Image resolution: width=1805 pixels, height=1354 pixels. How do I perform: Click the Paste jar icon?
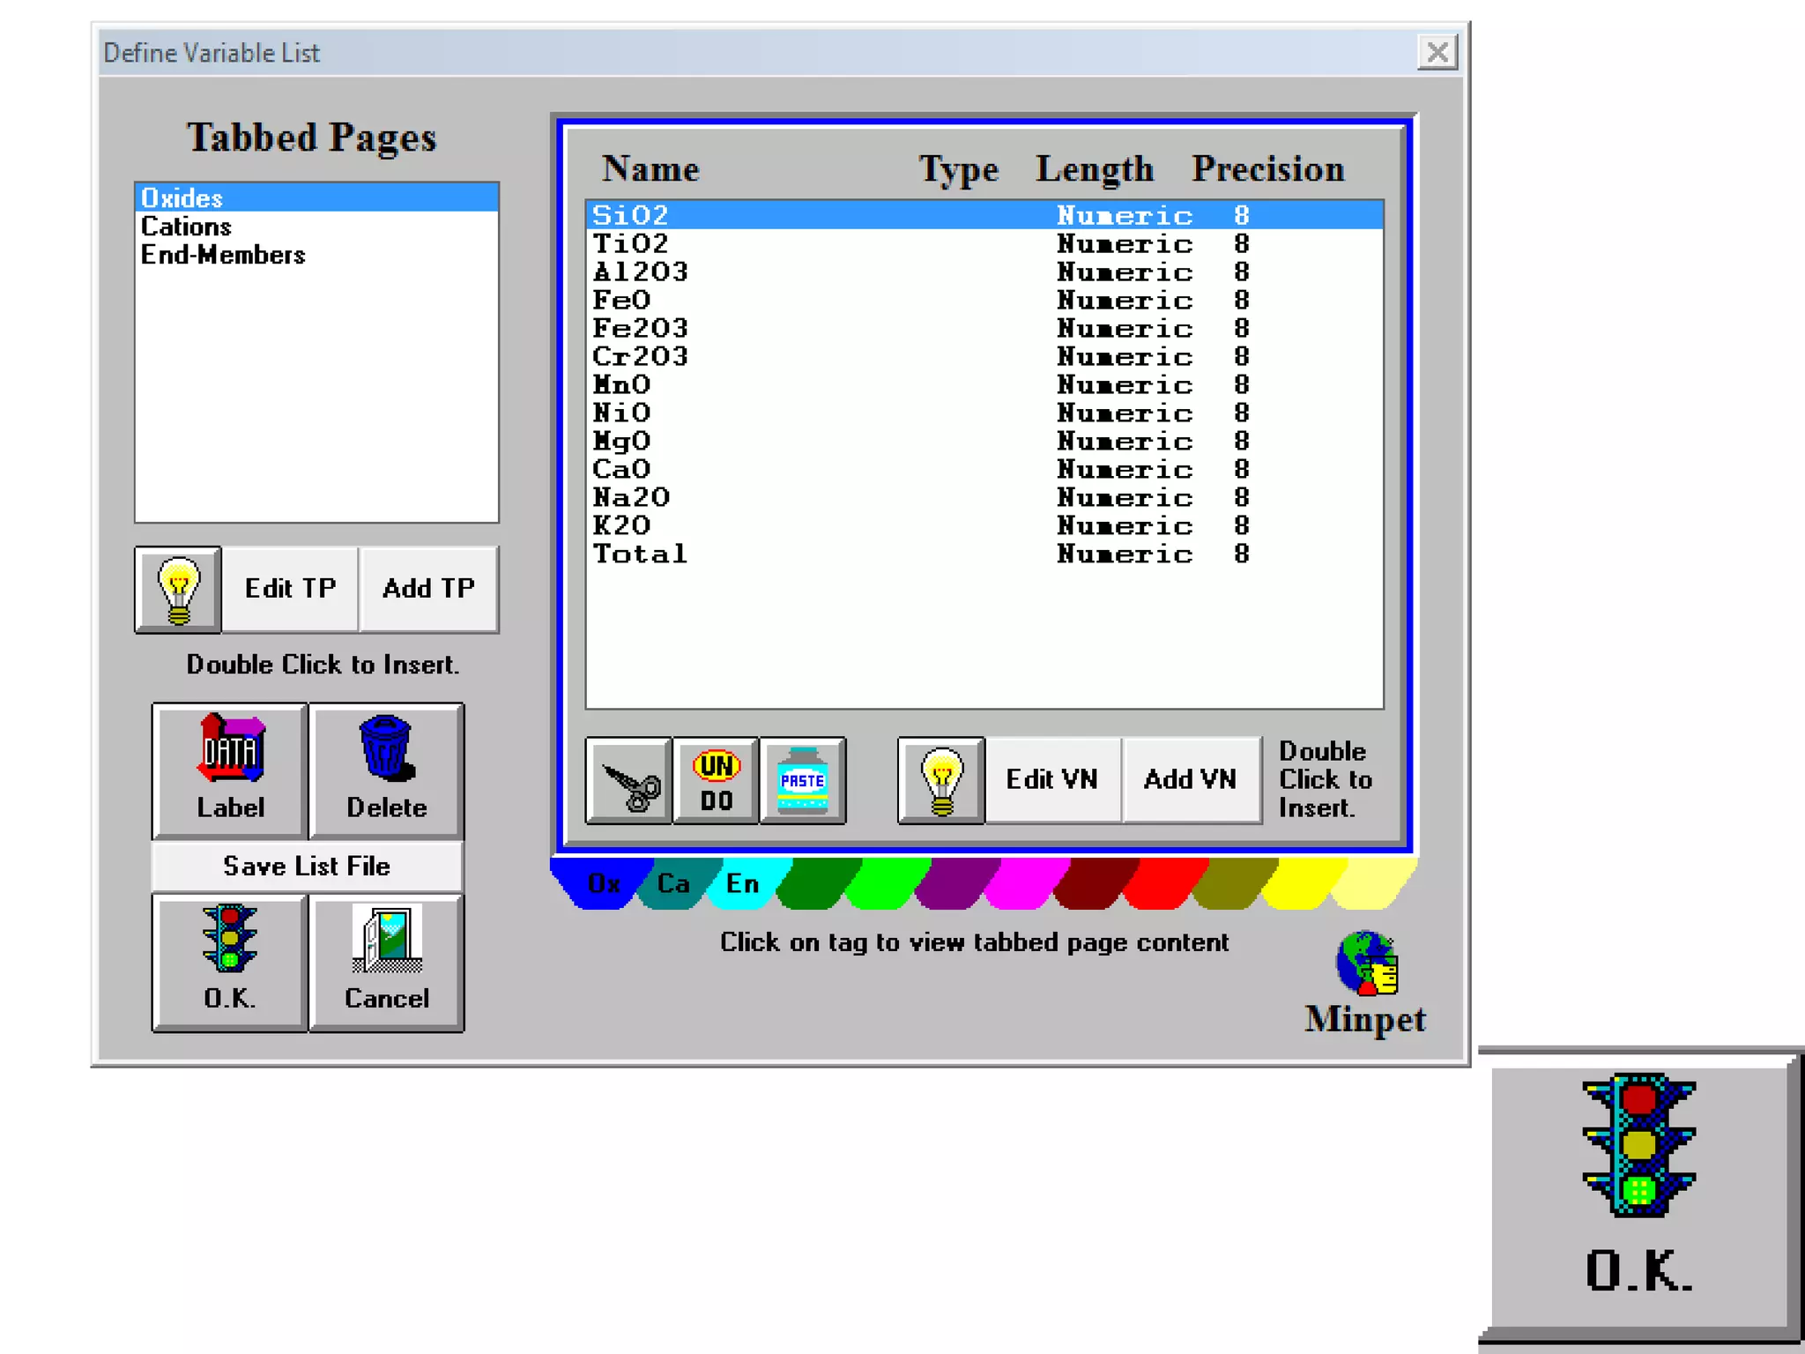pyautogui.click(x=802, y=781)
